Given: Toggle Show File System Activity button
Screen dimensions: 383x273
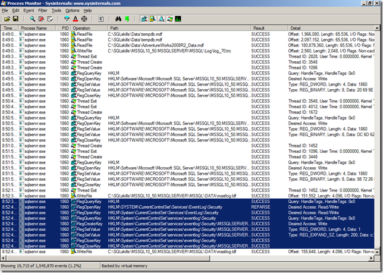Looking at the screenshot, I should 153,19.
